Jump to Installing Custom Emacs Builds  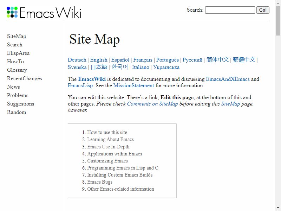[x=120, y=175]
